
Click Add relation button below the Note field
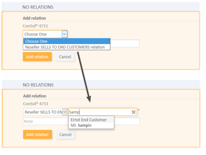[37, 134]
